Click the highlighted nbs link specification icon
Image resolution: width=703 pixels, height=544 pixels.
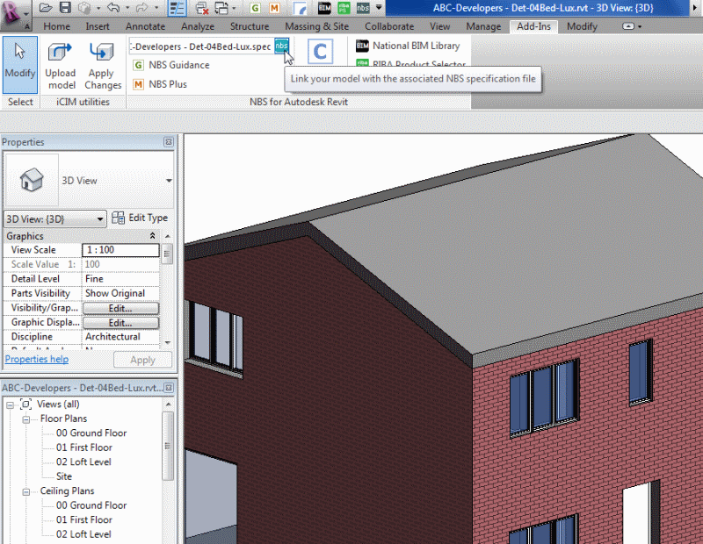[281, 47]
